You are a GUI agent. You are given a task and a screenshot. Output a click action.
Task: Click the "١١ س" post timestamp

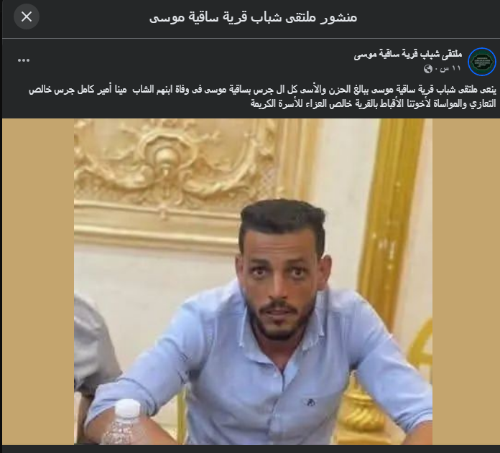(x=450, y=68)
